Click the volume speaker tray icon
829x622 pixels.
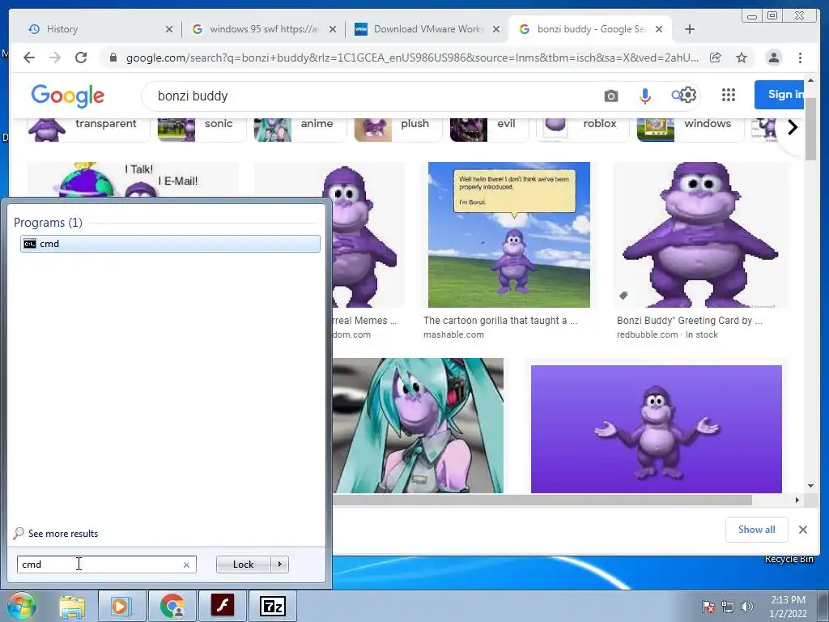click(746, 607)
